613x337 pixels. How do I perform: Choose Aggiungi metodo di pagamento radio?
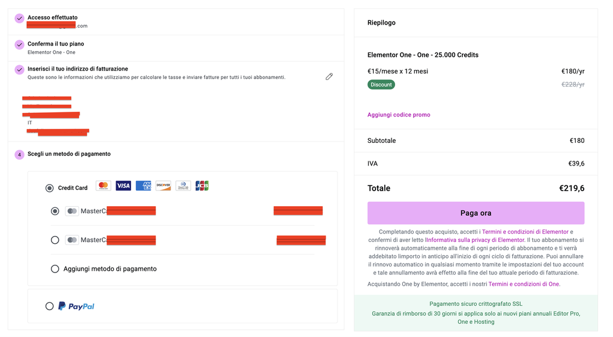click(54, 269)
